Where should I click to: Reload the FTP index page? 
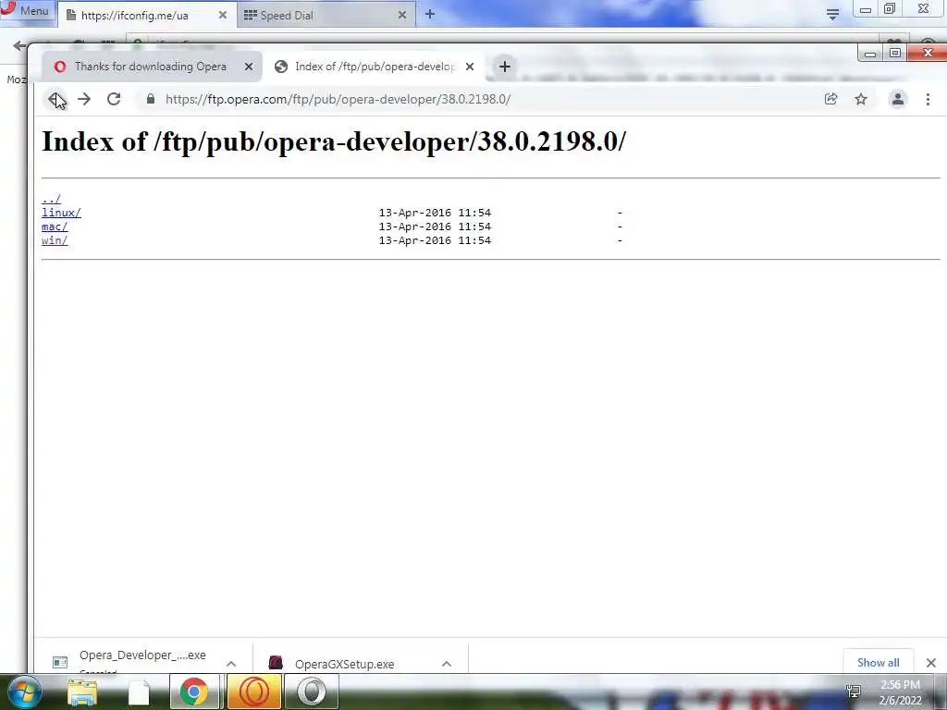pos(114,99)
